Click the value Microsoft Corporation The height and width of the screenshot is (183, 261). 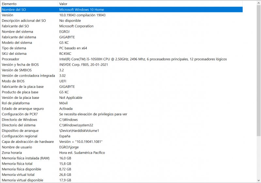[x=76, y=26]
